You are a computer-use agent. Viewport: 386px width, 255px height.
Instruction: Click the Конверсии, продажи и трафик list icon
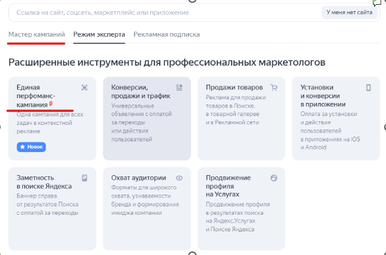tap(179, 88)
